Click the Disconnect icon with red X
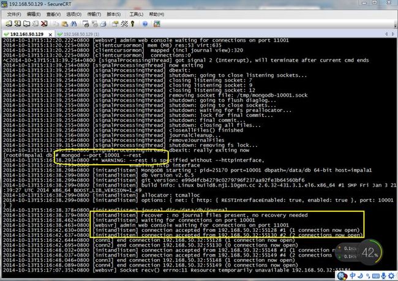Image resolution: width=398 pixels, height=281 pixels. (44, 24)
